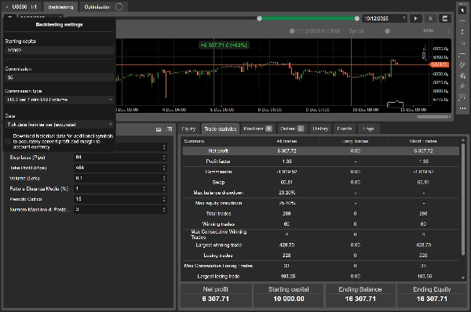The width and height of the screenshot is (471, 312).
Task: Click the Starting capital 10 000.00 summary value
Action: click(289, 299)
